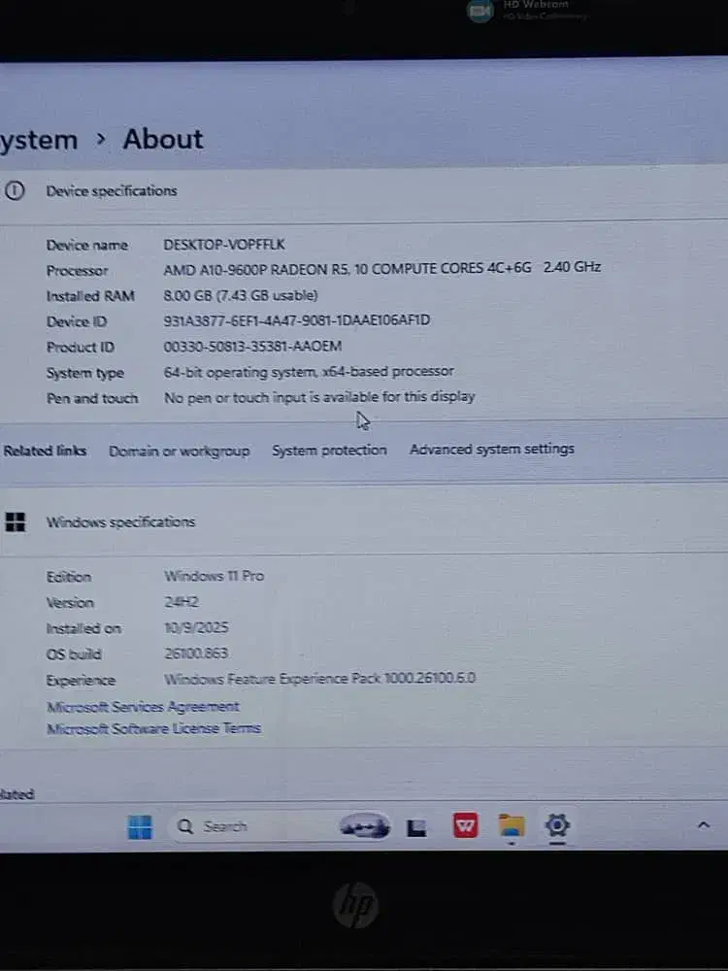Click the Device specifications info icon
This screenshot has height=971, width=728.
tap(15, 191)
